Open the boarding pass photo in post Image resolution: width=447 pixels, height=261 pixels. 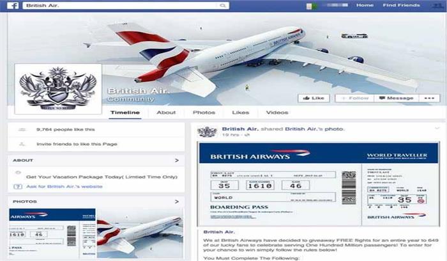pyautogui.click(x=319, y=184)
